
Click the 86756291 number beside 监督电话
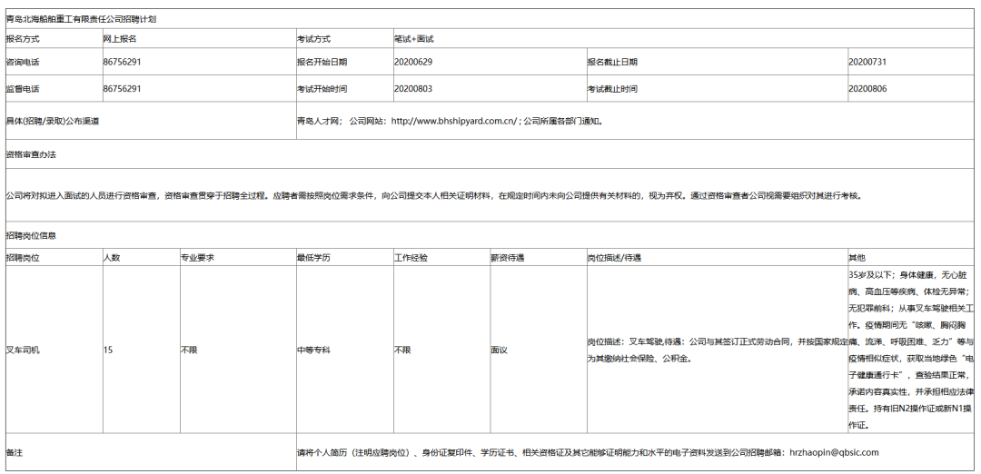coord(122,89)
